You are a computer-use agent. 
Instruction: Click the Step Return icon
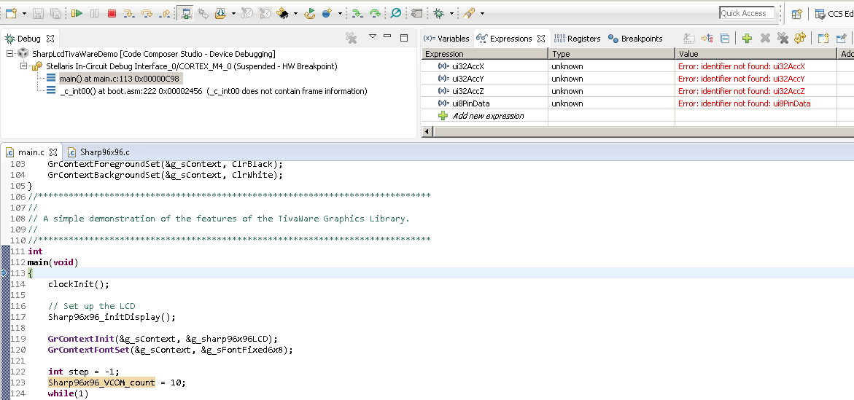(x=165, y=13)
